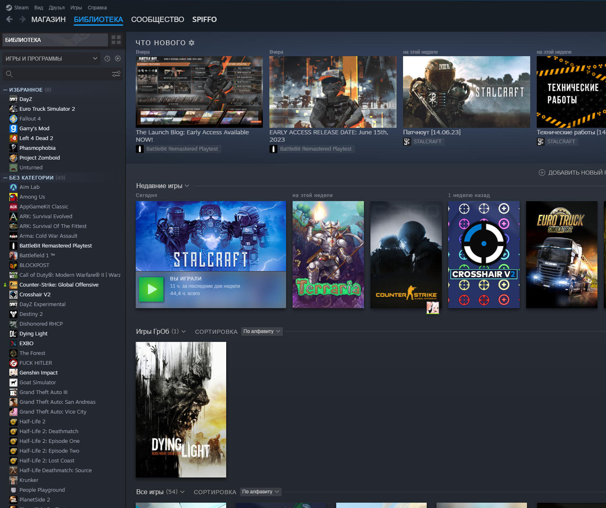This screenshot has height=508, width=606.
Task: Click the forward navigation arrow
Action: coord(22,19)
